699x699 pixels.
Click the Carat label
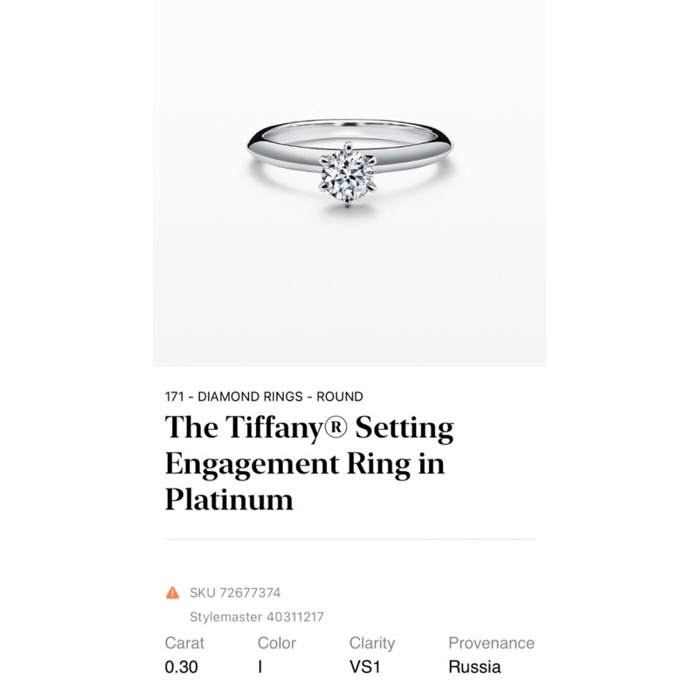tap(184, 643)
